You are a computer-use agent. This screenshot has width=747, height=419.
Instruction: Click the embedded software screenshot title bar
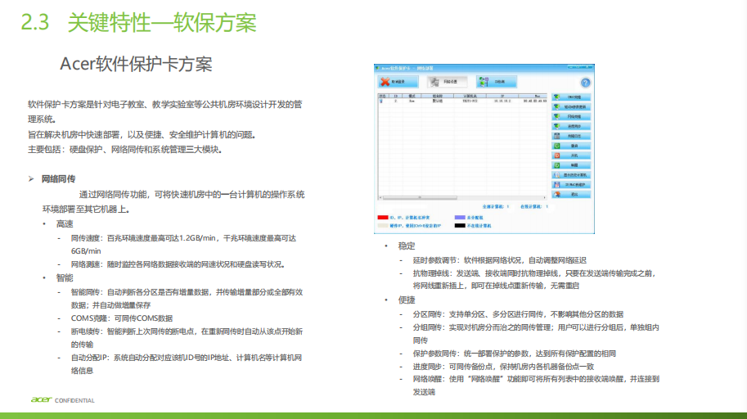point(484,68)
